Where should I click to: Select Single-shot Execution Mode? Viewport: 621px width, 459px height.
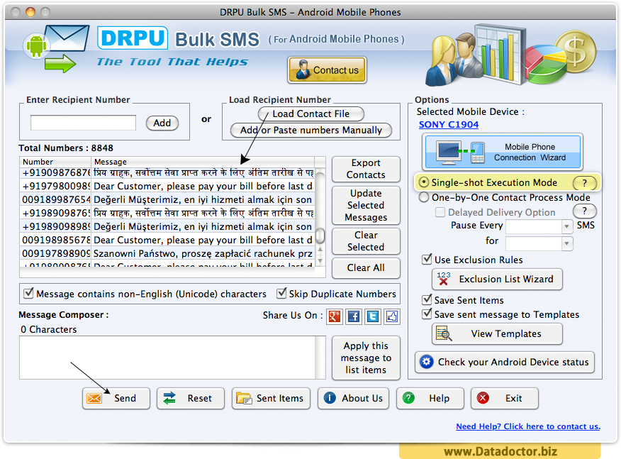tap(424, 182)
